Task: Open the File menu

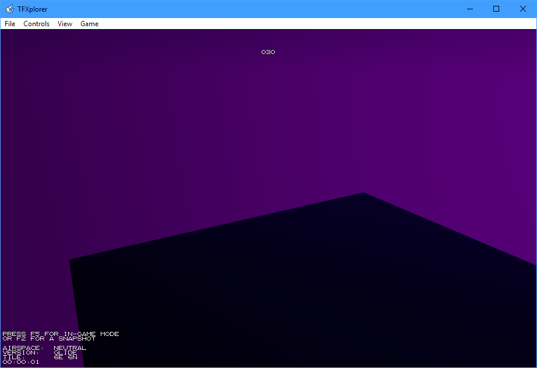Action: click(10, 24)
